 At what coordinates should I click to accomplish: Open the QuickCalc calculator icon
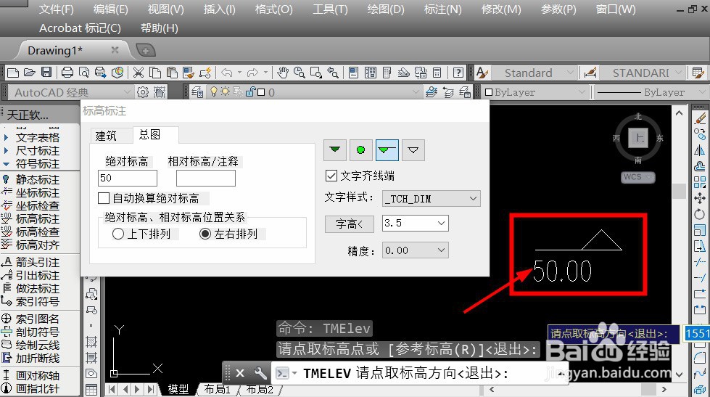tap(437, 73)
